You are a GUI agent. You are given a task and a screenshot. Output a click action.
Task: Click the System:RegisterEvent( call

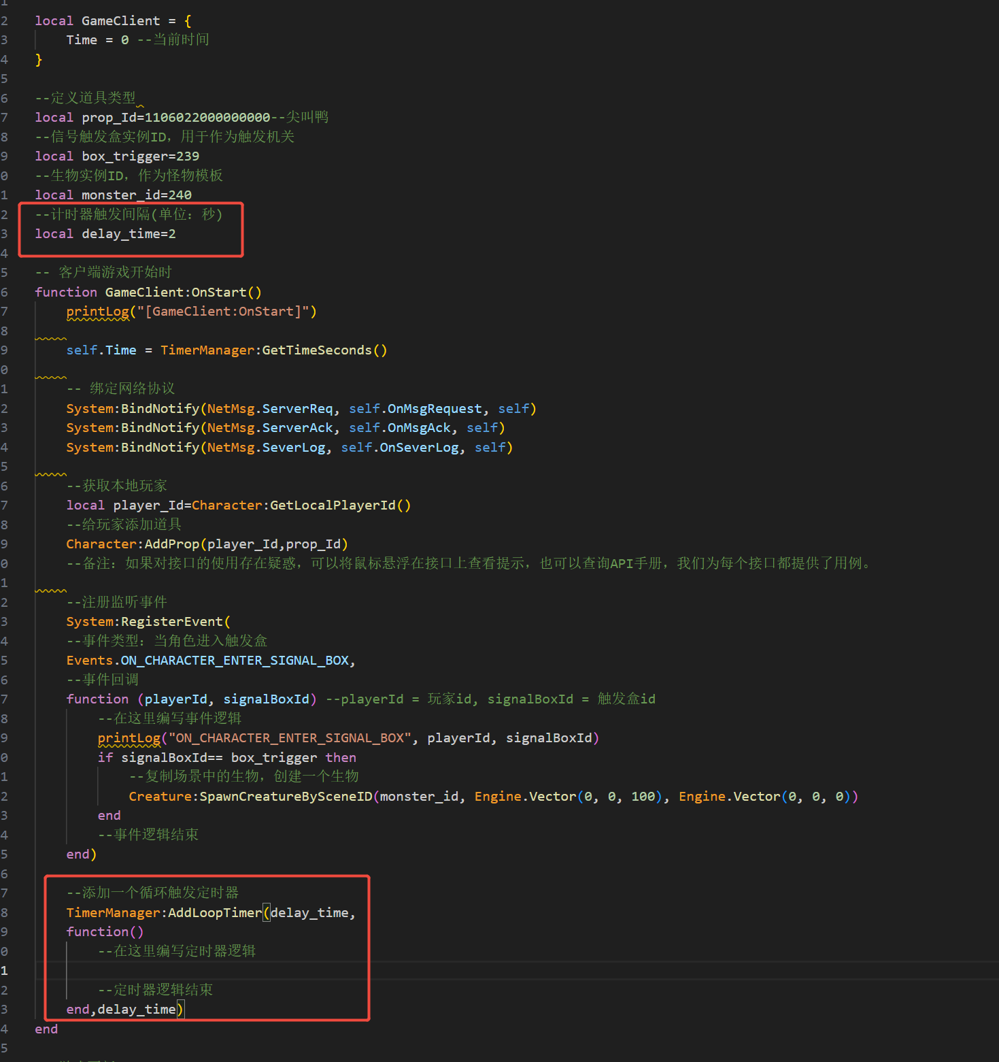[148, 622]
